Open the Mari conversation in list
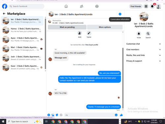 tap(22, 49)
